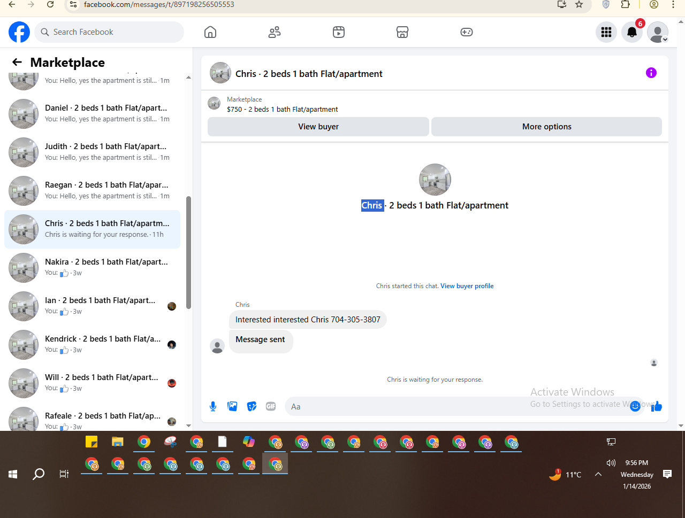This screenshot has height=518, width=685.
Task: Open the Facebook menu grid icon
Action: 606,32
